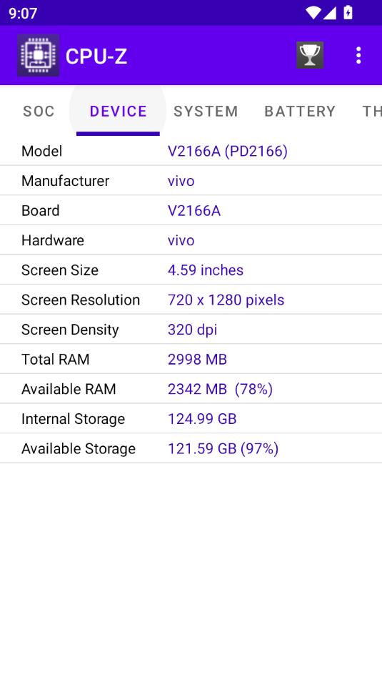Tap the Manufacturer row showing vivo
This screenshot has height=680, width=382.
(x=191, y=180)
